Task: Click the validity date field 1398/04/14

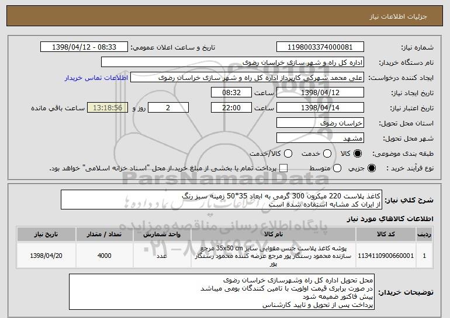Action: pos(320,108)
